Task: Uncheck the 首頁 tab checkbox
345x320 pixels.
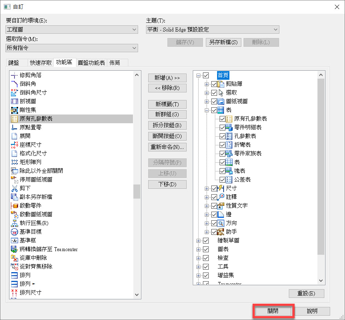Action: (206, 75)
